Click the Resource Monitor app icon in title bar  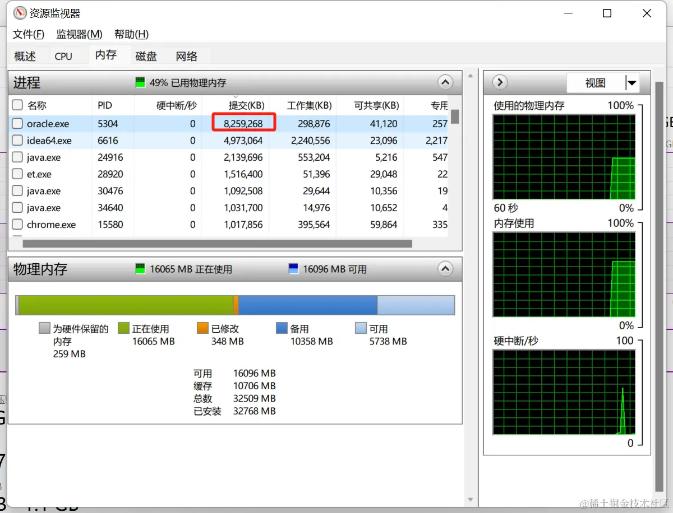20,13
